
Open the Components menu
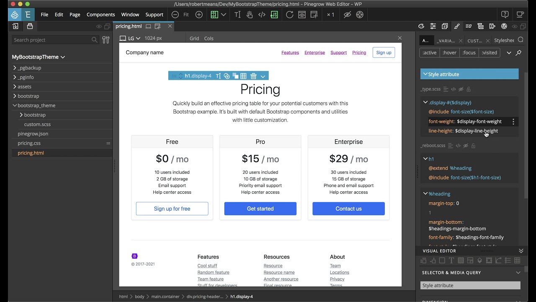[100, 14]
